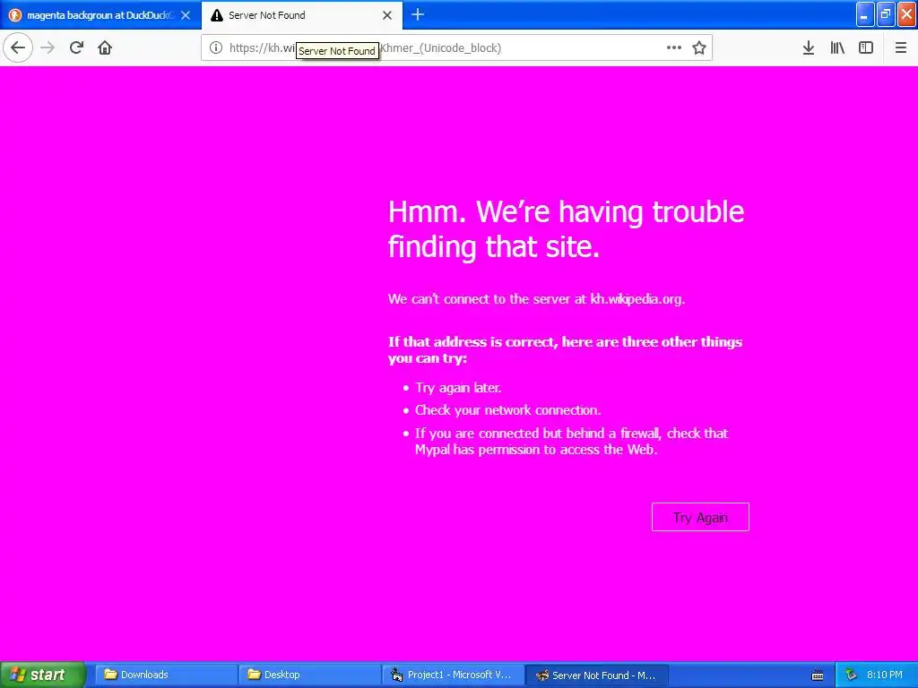Open the library bookshelf icon

click(837, 48)
